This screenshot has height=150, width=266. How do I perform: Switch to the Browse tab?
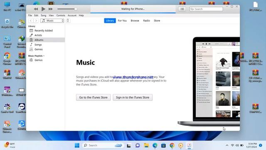(135, 20)
